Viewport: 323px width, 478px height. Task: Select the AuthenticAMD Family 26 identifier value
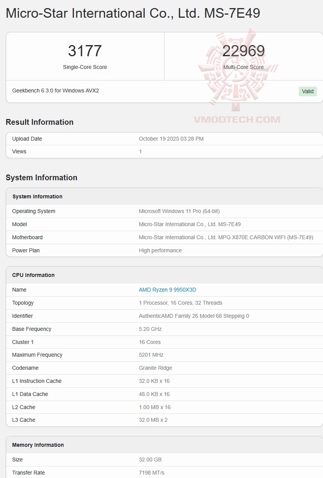(x=194, y=316)
